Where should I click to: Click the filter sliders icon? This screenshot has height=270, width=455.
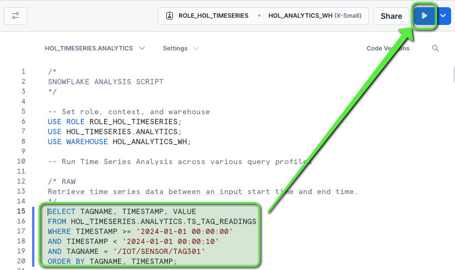pos(16,16)
